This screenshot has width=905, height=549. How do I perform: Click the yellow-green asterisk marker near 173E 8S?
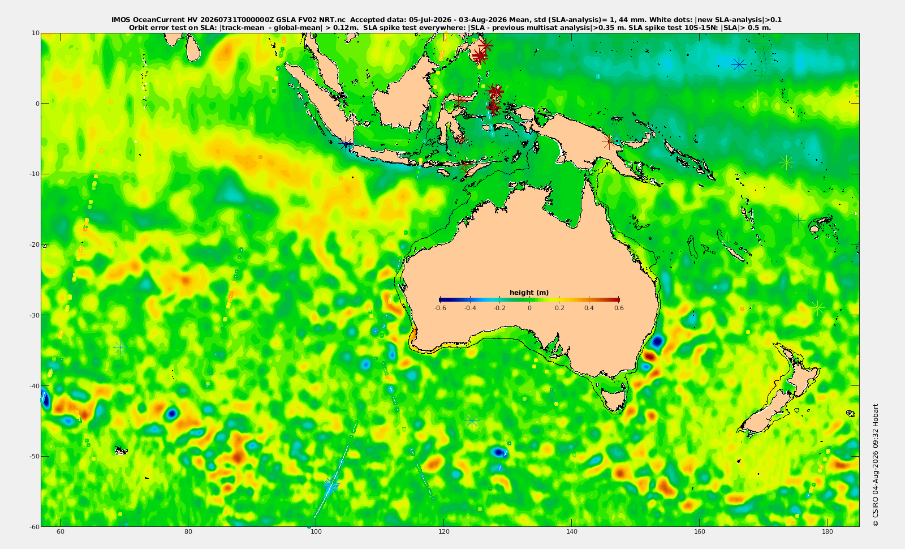(x=786, y=162)
